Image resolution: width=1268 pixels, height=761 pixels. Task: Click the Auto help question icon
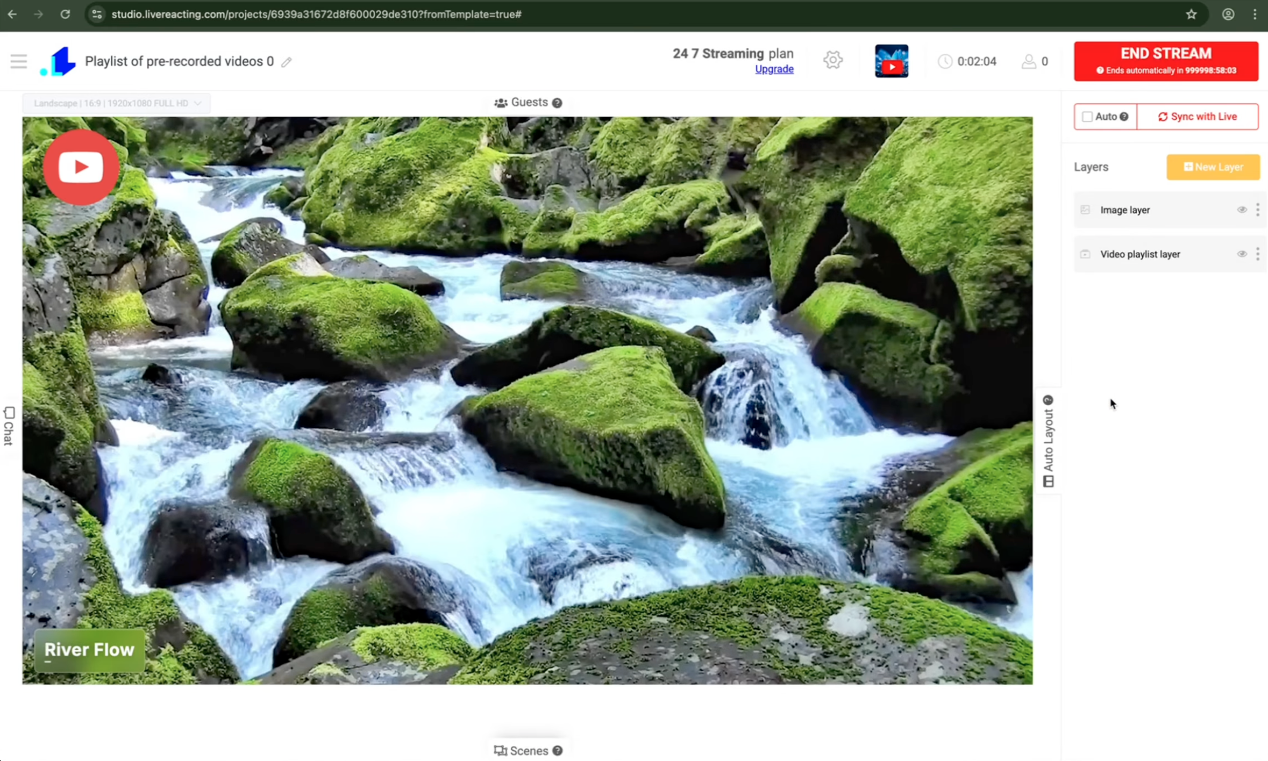[x=1124, y=117]
